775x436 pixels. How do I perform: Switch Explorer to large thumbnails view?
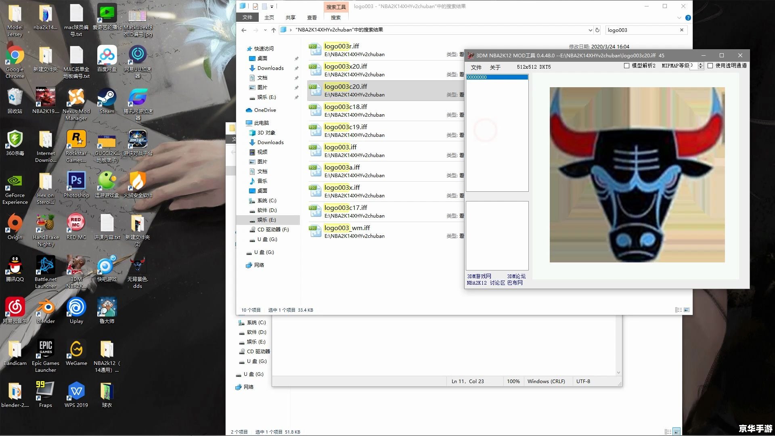(x=687, y=310)
